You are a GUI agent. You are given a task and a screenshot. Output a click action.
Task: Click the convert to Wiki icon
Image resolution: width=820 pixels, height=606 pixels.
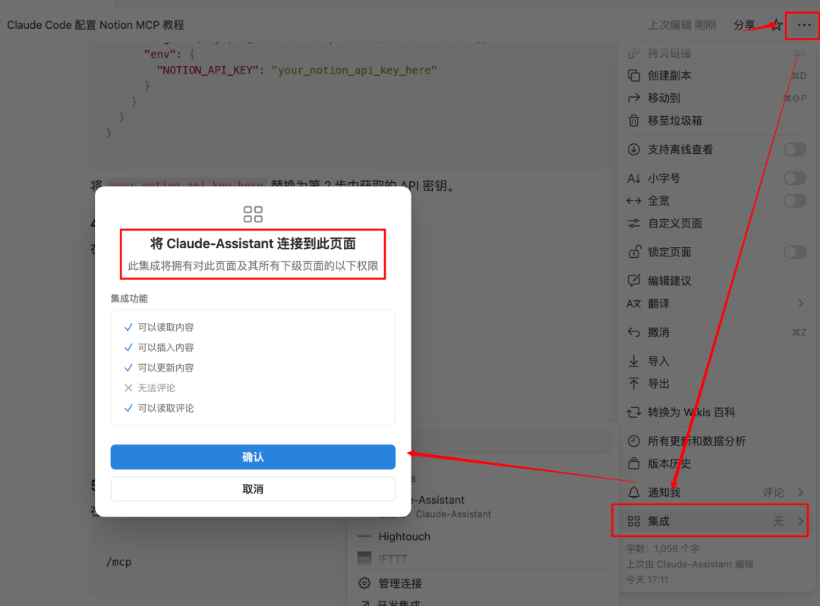634,412
